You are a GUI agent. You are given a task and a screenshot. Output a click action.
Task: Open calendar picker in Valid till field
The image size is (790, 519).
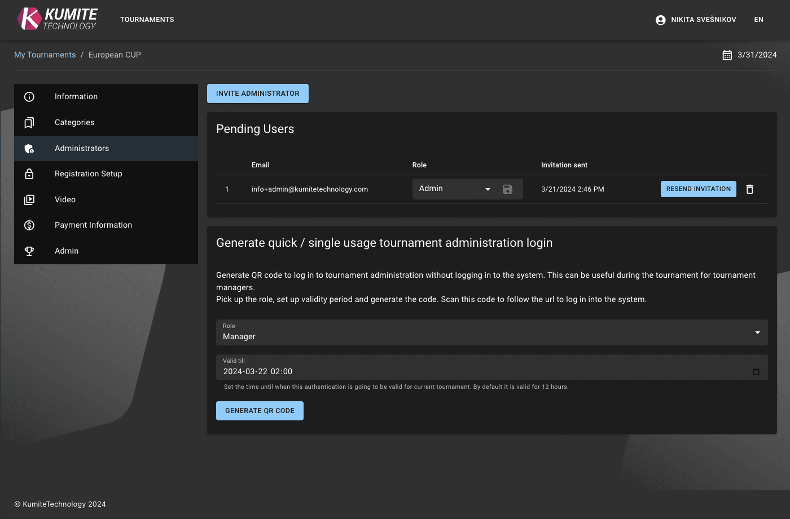pos(756,372)
